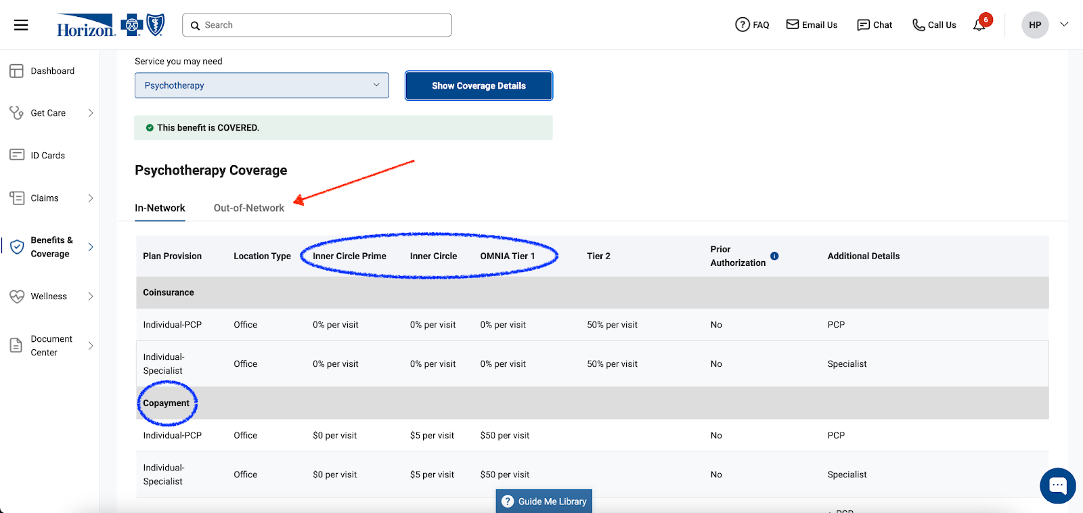Viewport: 1083px width, 513px height.
Task: Expand the Document Center chevron
Action: 91,346
